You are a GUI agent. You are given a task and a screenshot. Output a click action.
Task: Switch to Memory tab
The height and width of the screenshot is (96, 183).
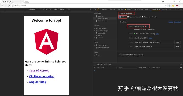point(147,9)
